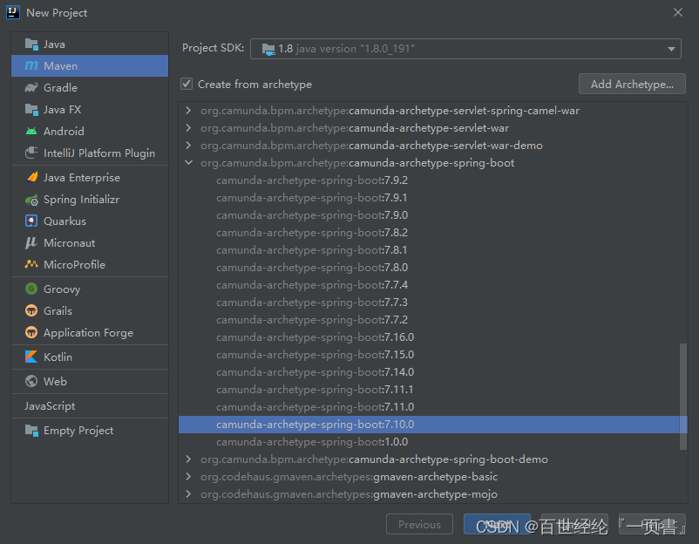
Task: Select camunda-archetype-spring-boot:7.7.2
Action: (x=312, y=319)
